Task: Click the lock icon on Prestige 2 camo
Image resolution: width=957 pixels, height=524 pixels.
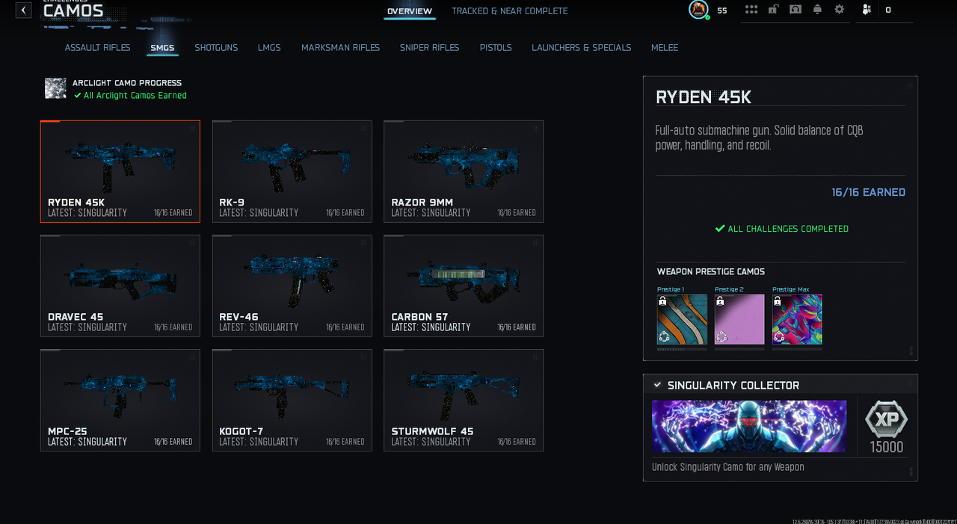Action: [x=720, y=301]
